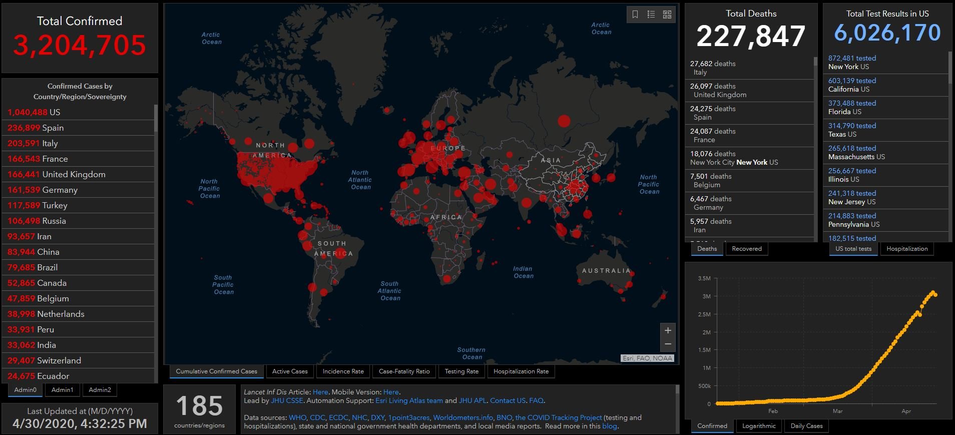955x435 pixels.
Task: Select Belgium 7,501 deaths entry
Action: [x=749, y=180]
